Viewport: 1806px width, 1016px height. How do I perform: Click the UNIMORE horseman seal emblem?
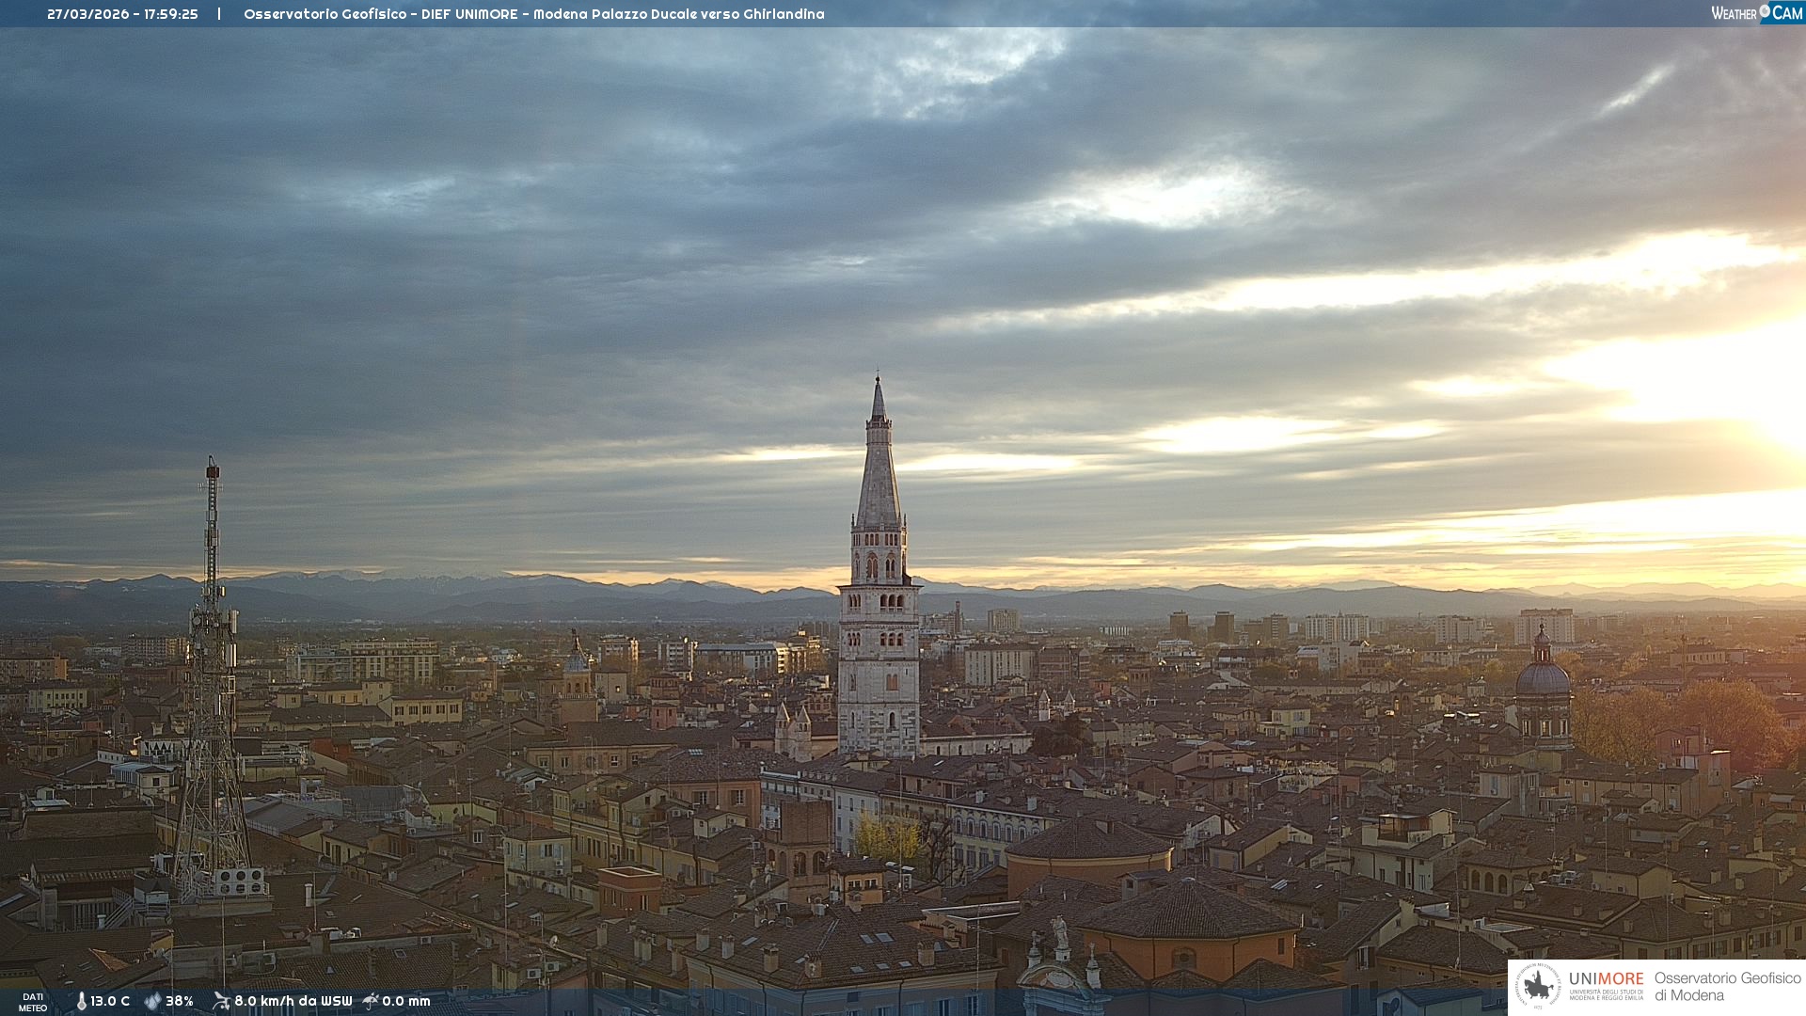tap(1539, 987)
